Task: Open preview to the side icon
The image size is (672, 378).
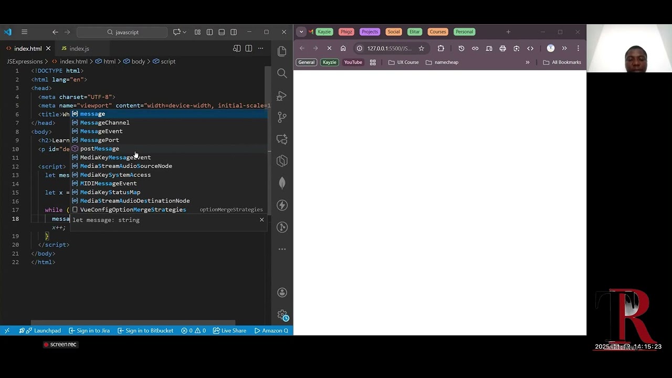Action: (237, 48)
